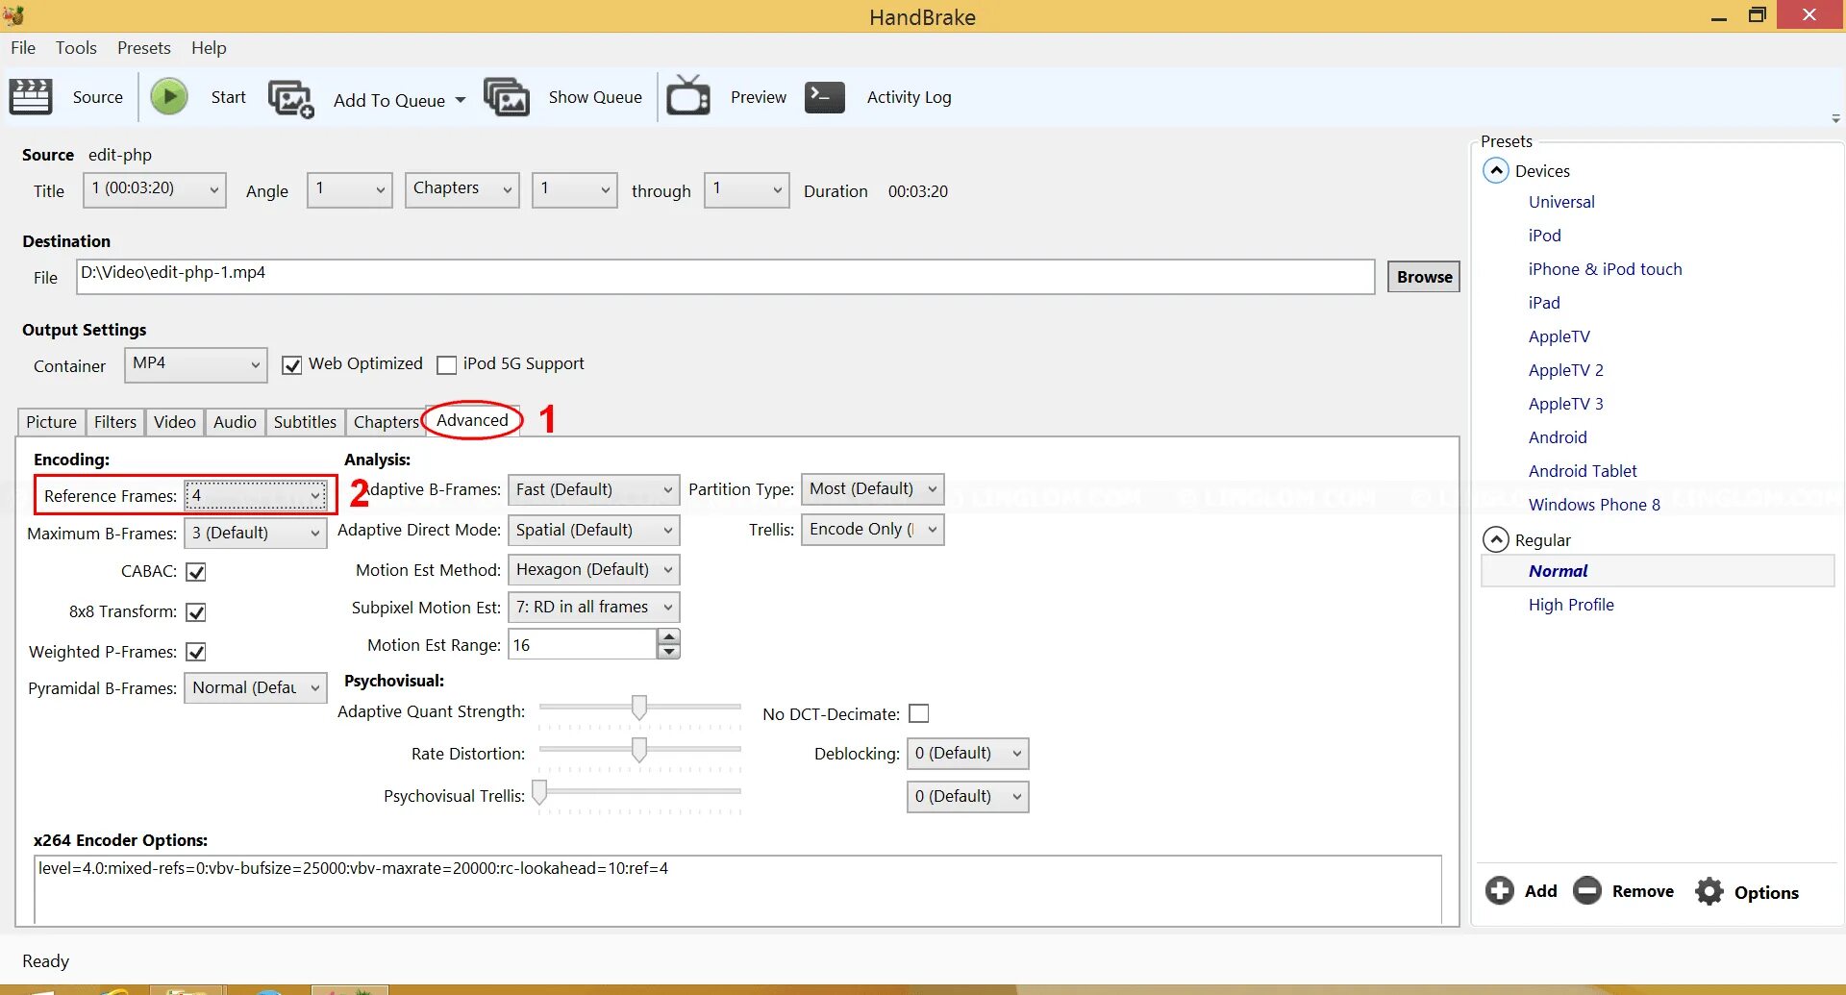Open the Subpixel Motion Est dropdown
This screenshot has width=1846, height=995.
593,608
